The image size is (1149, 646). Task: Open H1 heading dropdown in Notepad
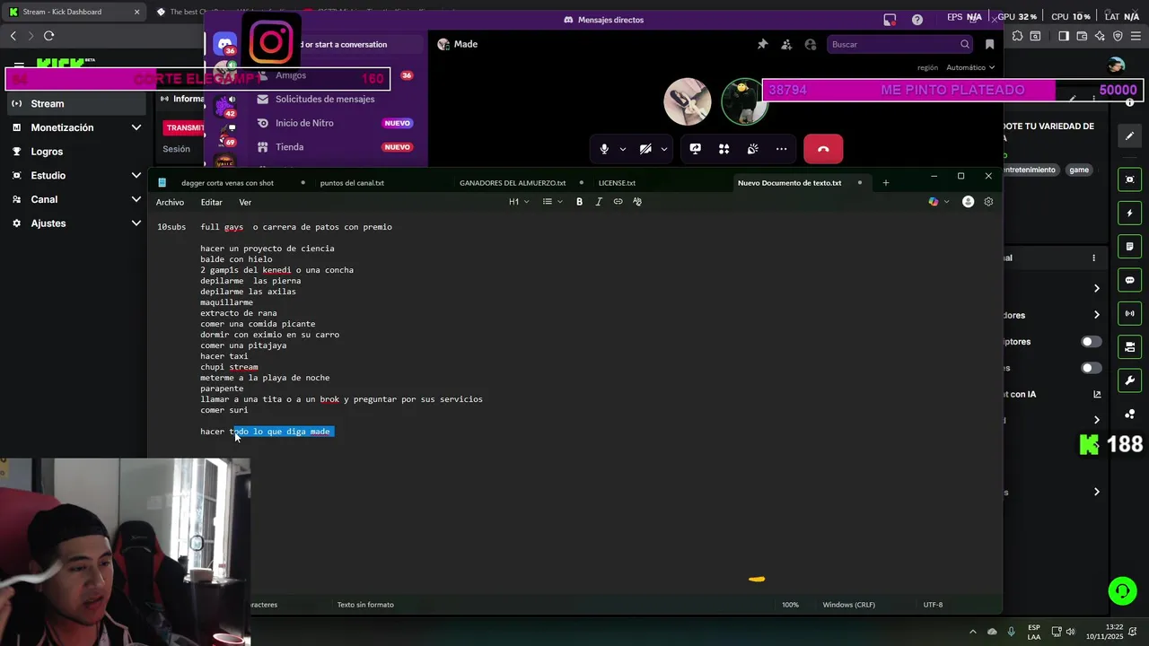click(x=519, y=202)
